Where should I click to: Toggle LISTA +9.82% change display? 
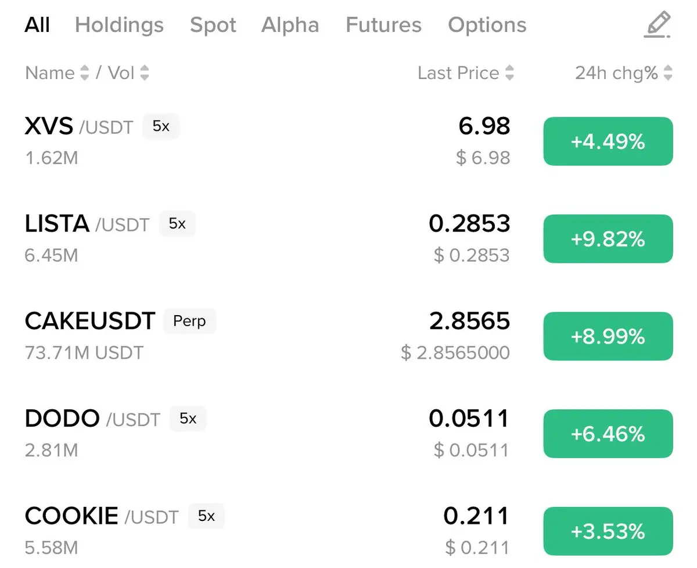608,239
